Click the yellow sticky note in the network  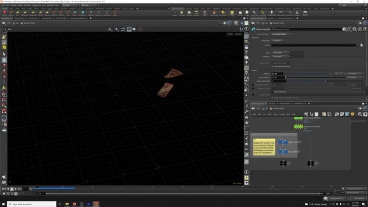(x=264, y=147)
